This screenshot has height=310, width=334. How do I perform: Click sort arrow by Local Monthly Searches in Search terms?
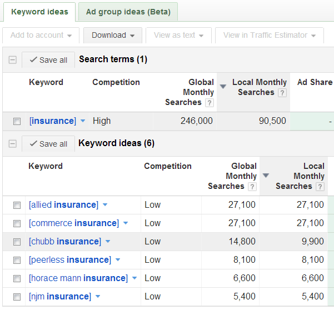pyautogui.click(x=223, y=87)
